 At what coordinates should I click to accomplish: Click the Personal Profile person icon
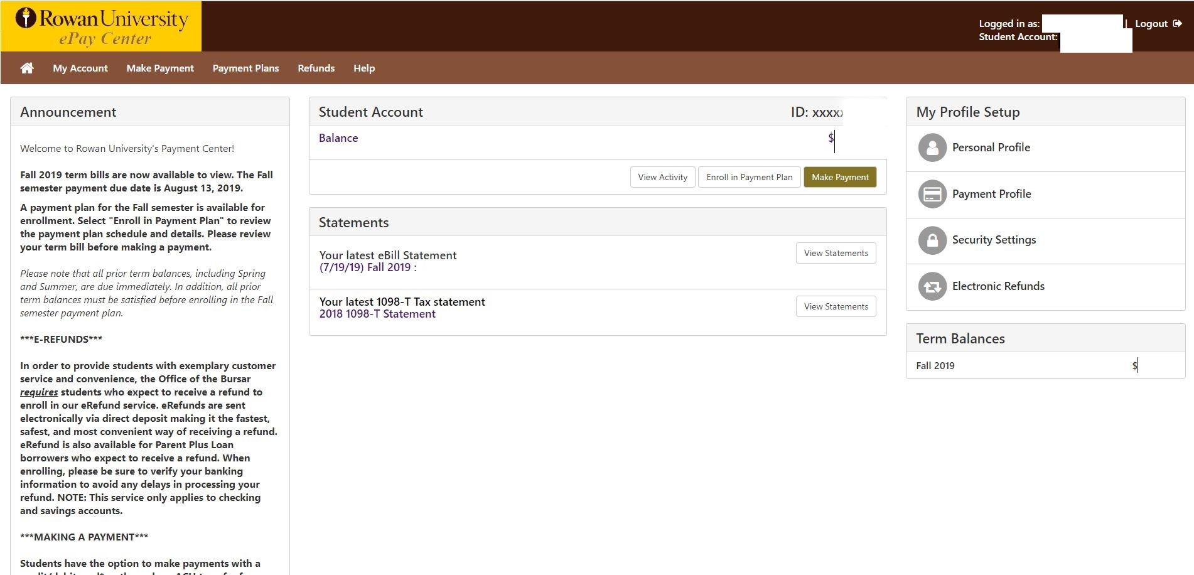coord(932,148)
